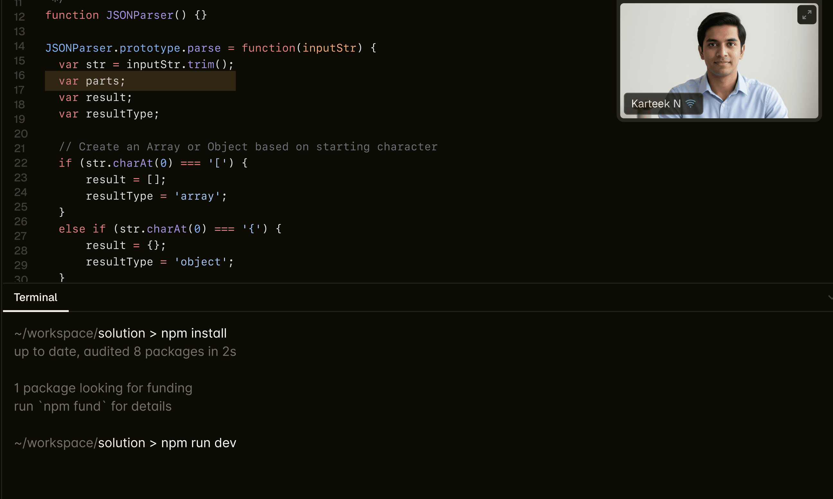Collapse the Terminal panel using the chevron

point(830,297)
